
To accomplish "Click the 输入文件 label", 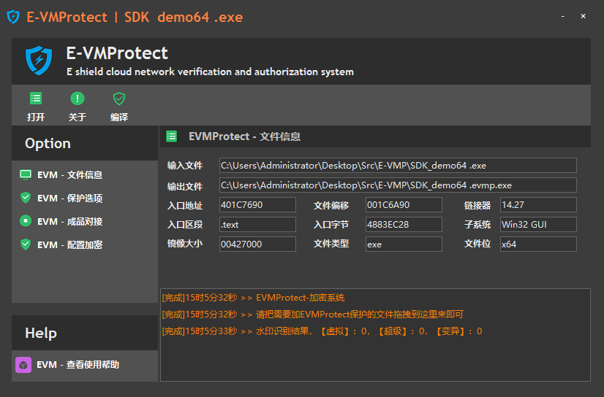I will click(x=185, y=166).
